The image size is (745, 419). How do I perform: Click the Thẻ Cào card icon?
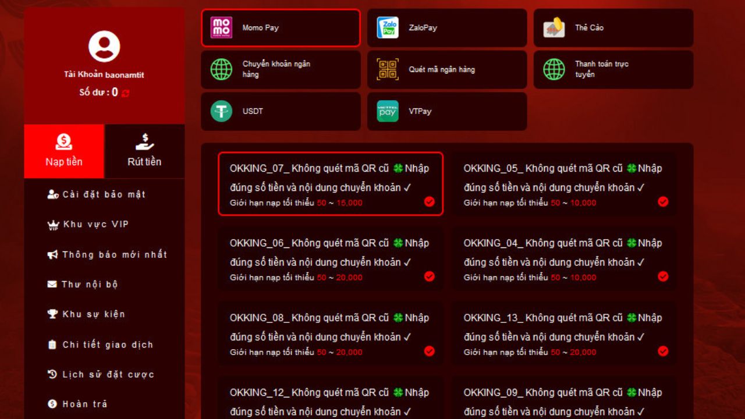tap(554, 27)
